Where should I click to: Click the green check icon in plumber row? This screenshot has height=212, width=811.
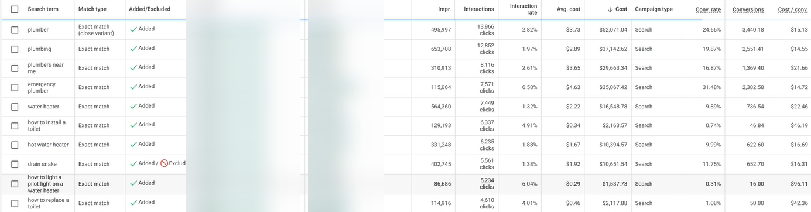(x=133, y=29)
